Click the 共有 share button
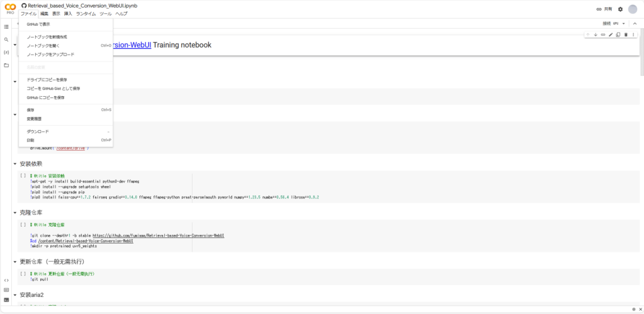 [x=604, y=9]
